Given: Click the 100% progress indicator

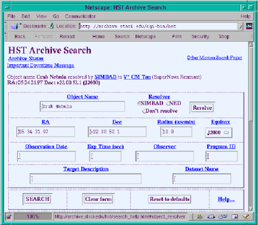Looking at the screenshot, I should coord(33,217).
